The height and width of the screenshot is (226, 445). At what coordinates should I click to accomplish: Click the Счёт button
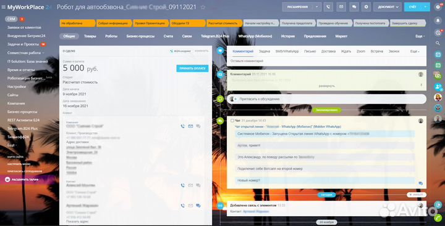pos(413,7)
